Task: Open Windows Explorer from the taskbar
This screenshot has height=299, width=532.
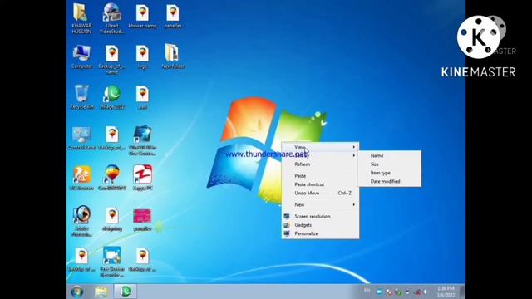Action: pyautogui.click(x=101, y=292)
